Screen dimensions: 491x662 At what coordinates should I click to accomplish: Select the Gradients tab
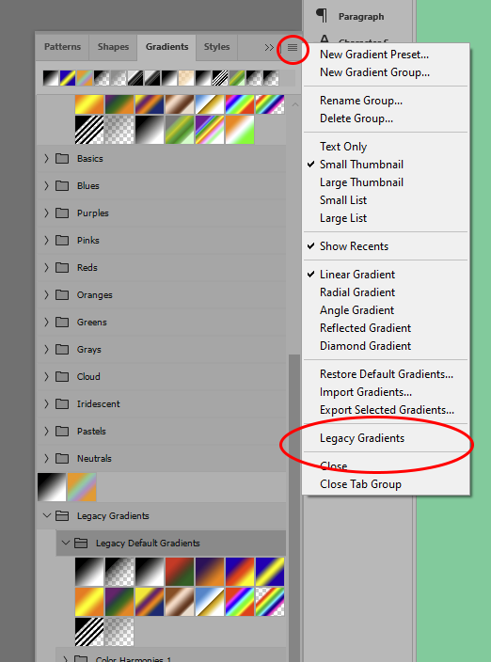[x=166, y=46]
